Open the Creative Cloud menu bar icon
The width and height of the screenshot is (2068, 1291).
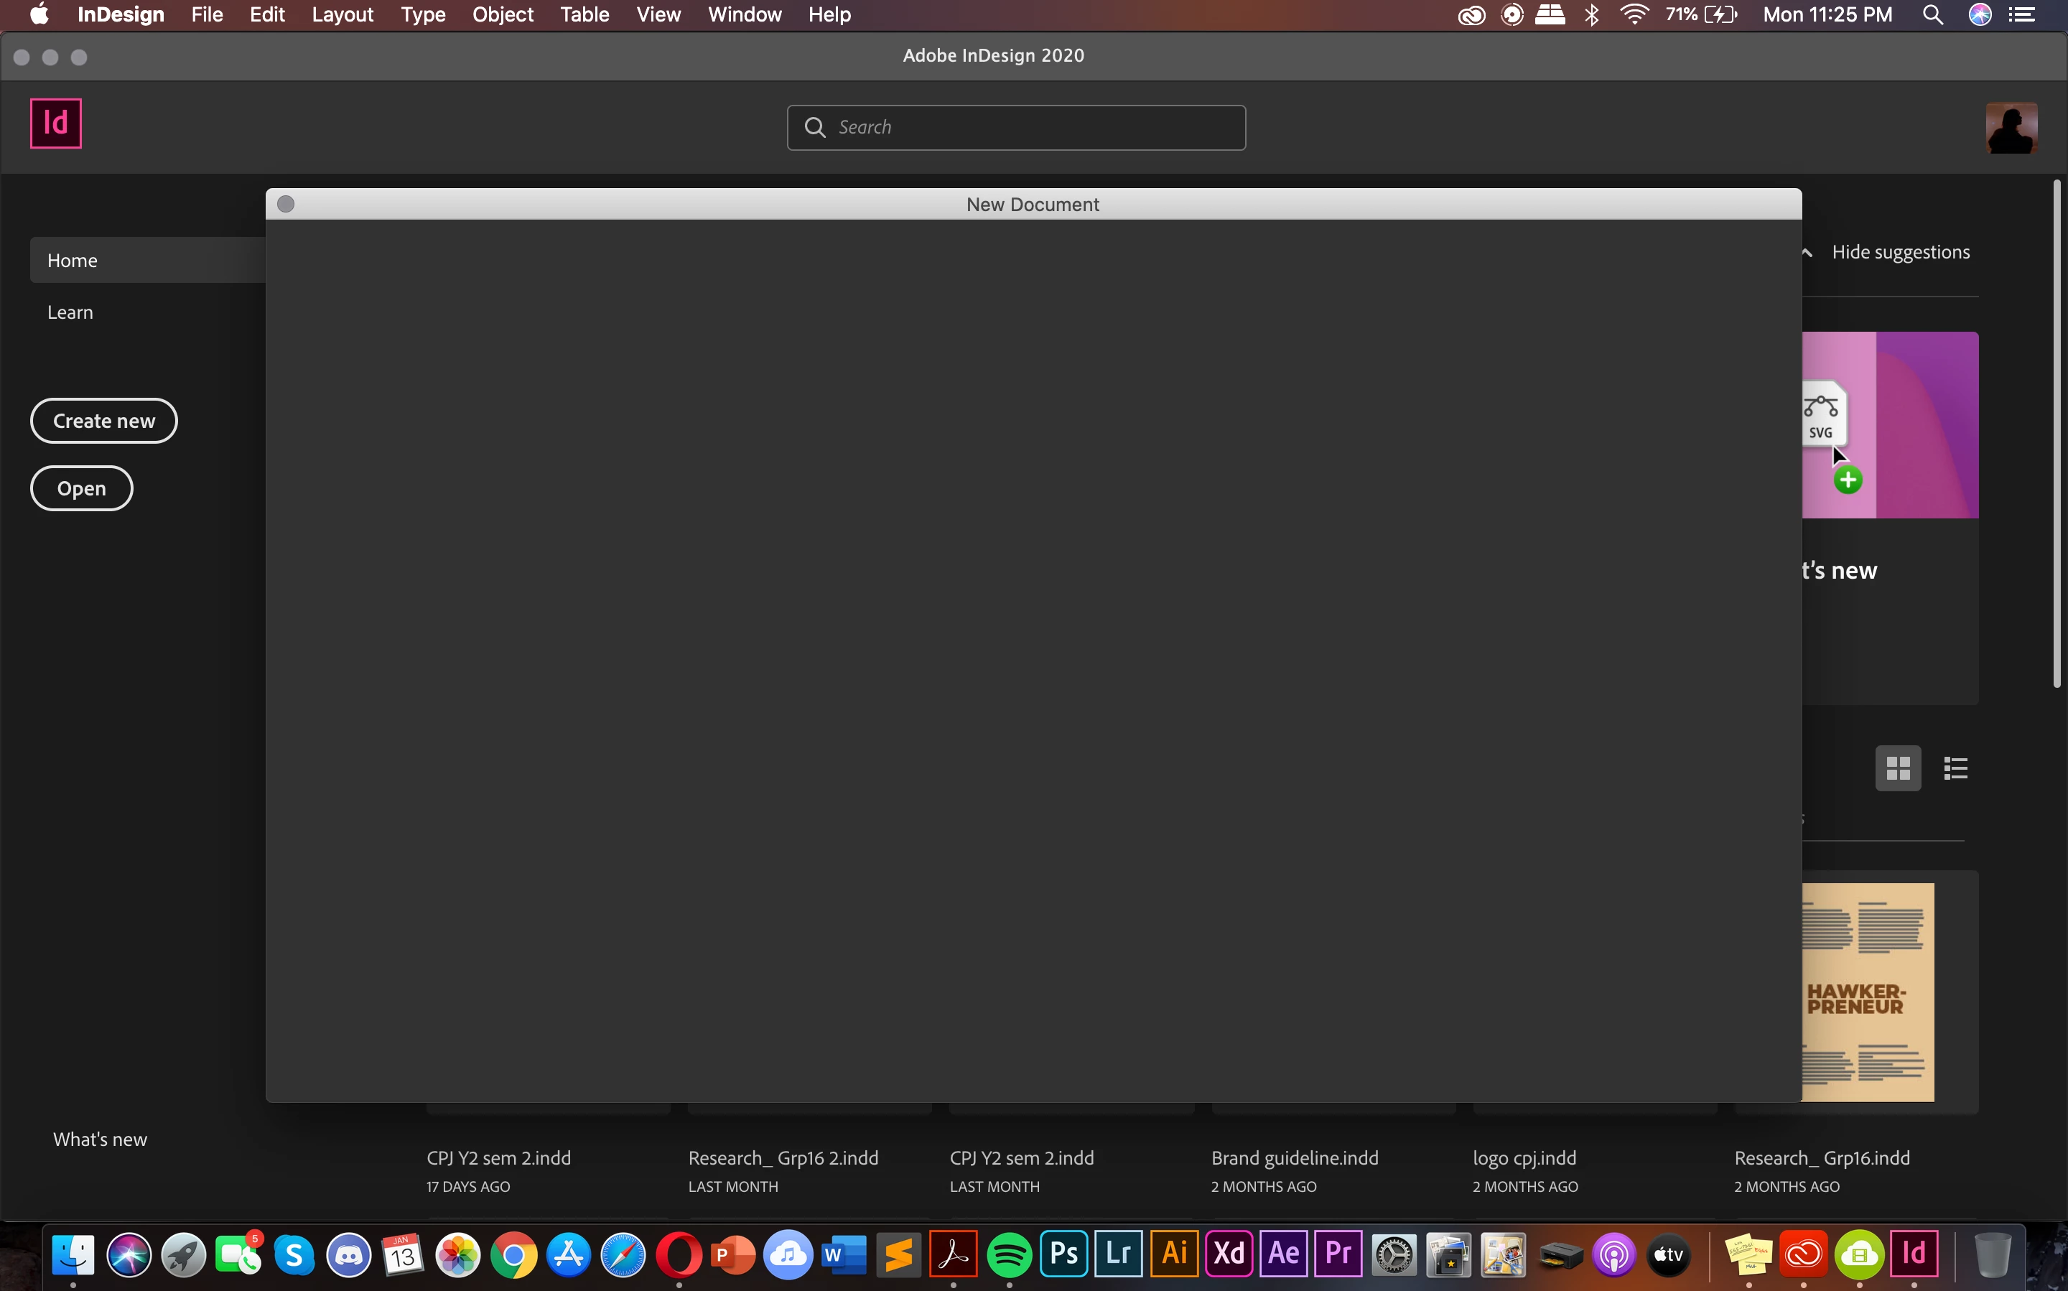1471,14
